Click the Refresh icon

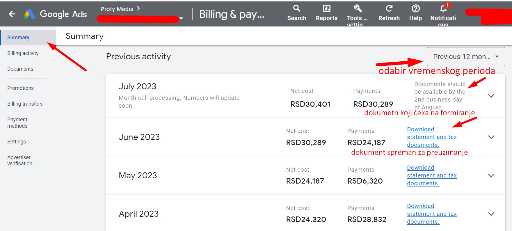point(389,9)
